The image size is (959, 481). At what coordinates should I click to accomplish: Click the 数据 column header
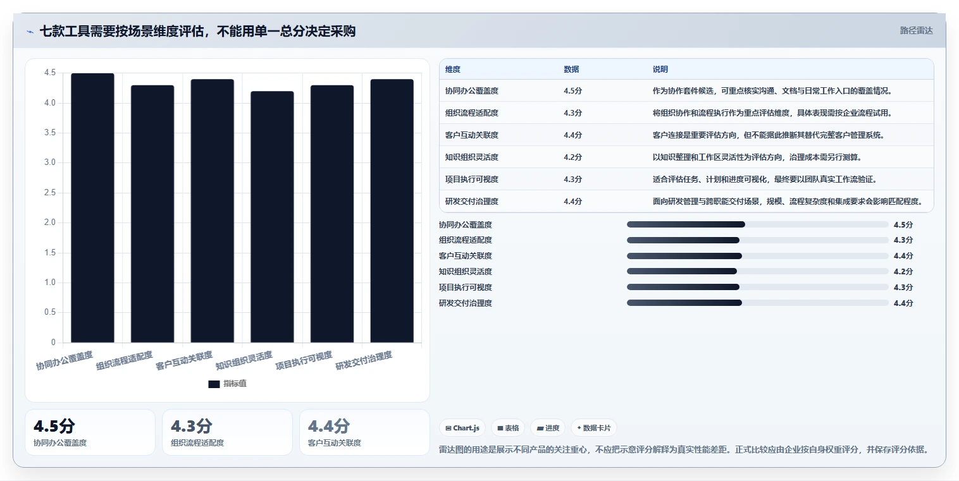point(571,70)
